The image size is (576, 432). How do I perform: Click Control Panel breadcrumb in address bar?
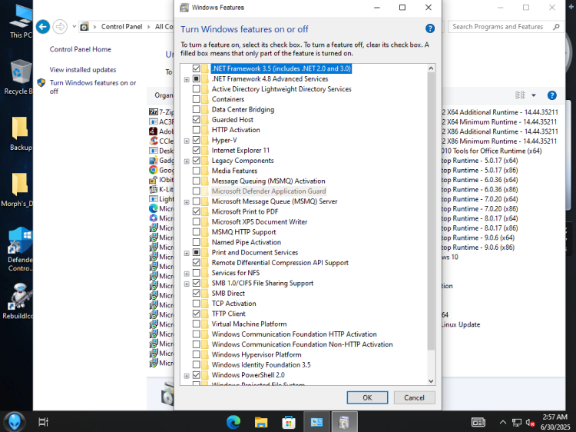[121, 26]
